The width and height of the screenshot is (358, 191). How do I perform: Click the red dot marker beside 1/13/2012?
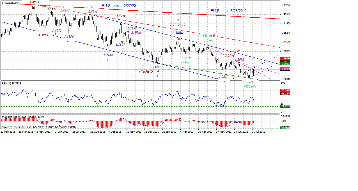pos(158,71)
